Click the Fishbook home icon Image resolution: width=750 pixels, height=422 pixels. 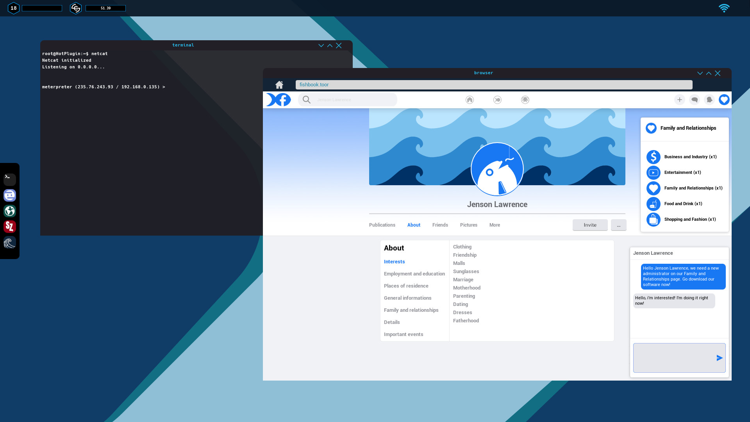(469, 100)
